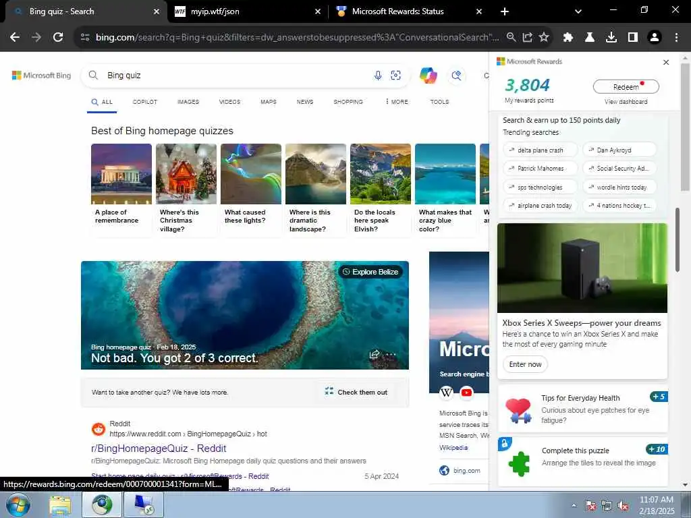
Task: Search trending topic delta plane crash
Action: pos(540,150)
